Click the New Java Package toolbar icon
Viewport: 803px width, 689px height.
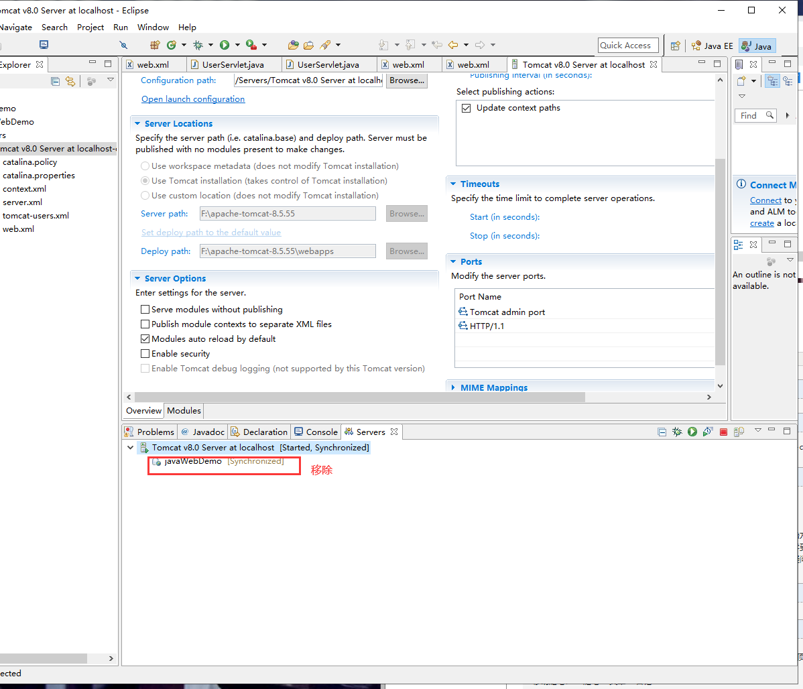155,45
